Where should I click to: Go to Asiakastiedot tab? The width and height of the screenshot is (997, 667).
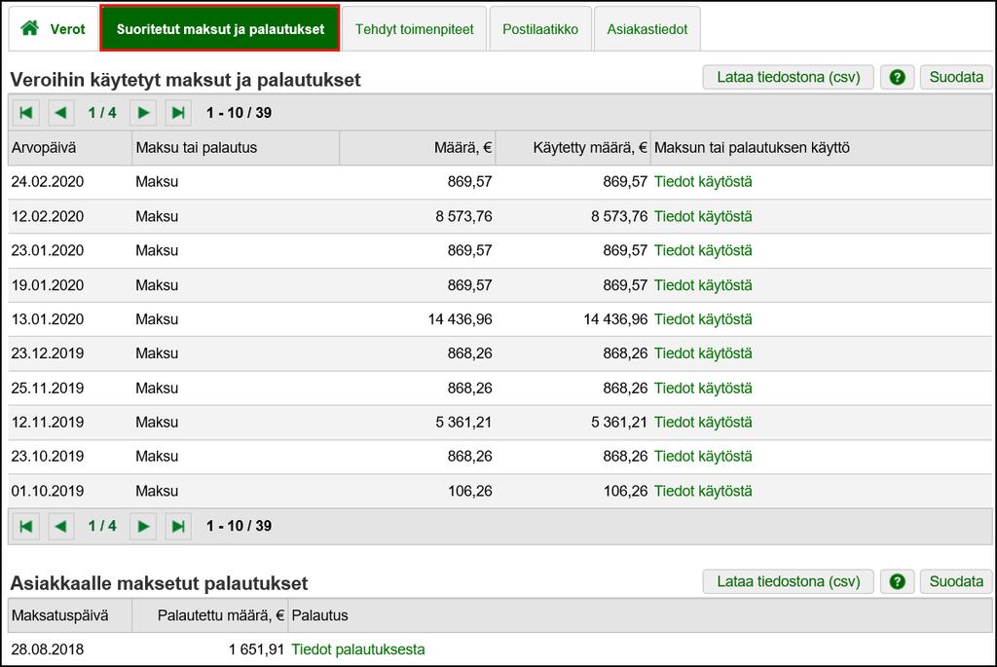tap(646, 29)
